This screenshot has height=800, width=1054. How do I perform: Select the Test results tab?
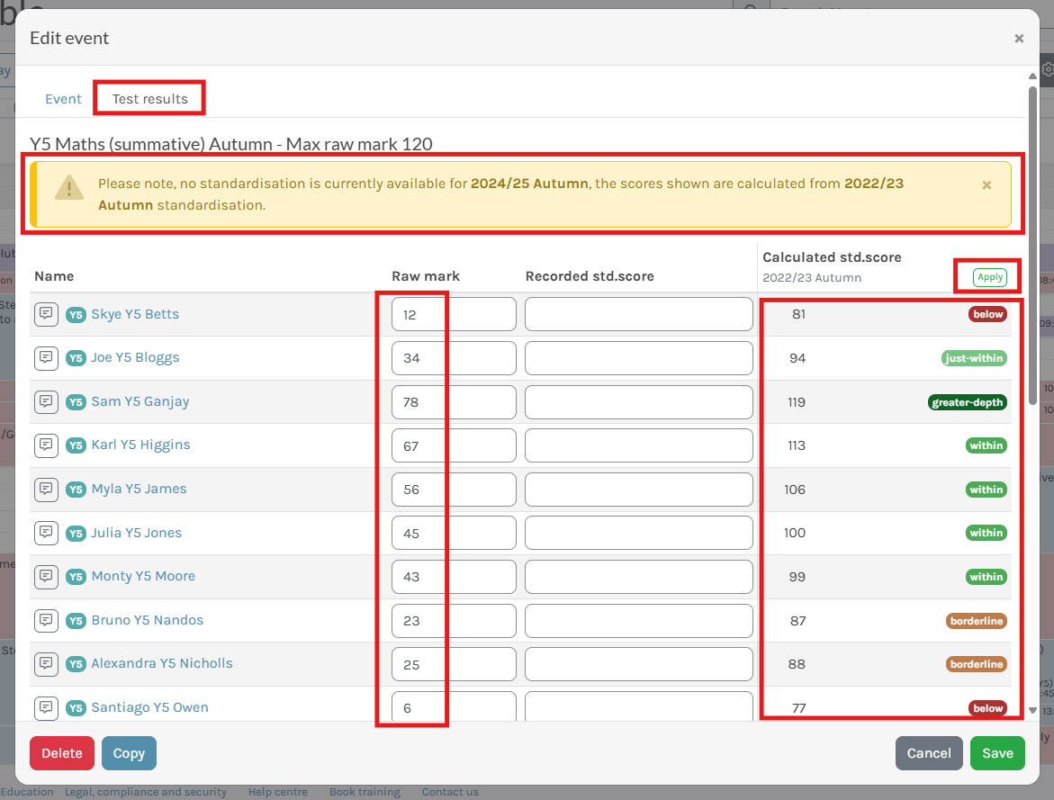(150, 99)
